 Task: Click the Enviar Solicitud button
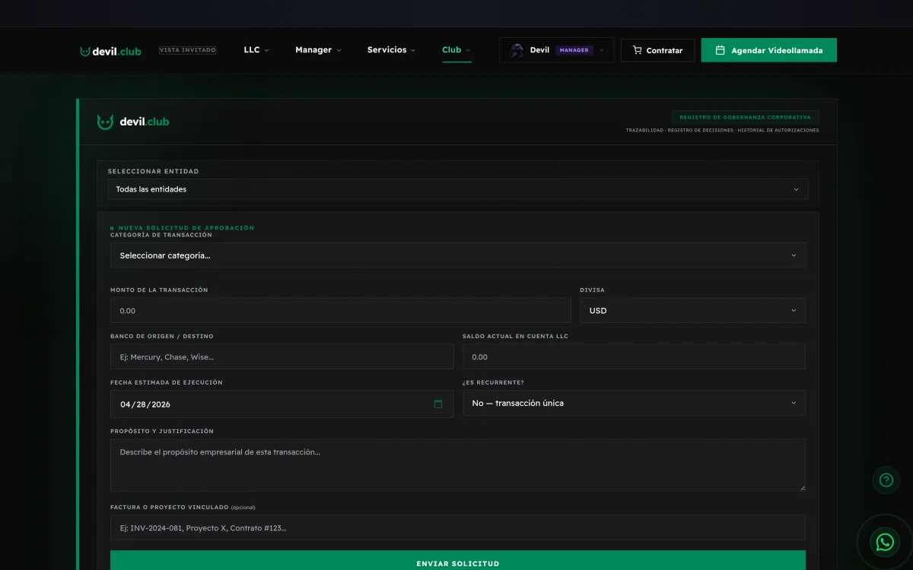click(457, 563)
